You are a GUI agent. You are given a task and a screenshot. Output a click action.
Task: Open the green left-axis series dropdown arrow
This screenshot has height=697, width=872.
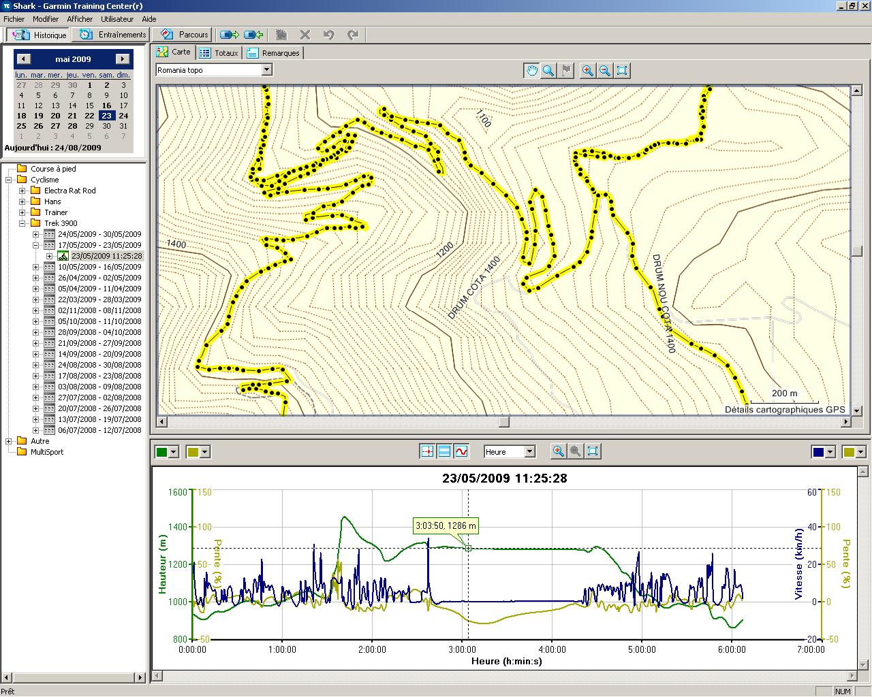174,451
